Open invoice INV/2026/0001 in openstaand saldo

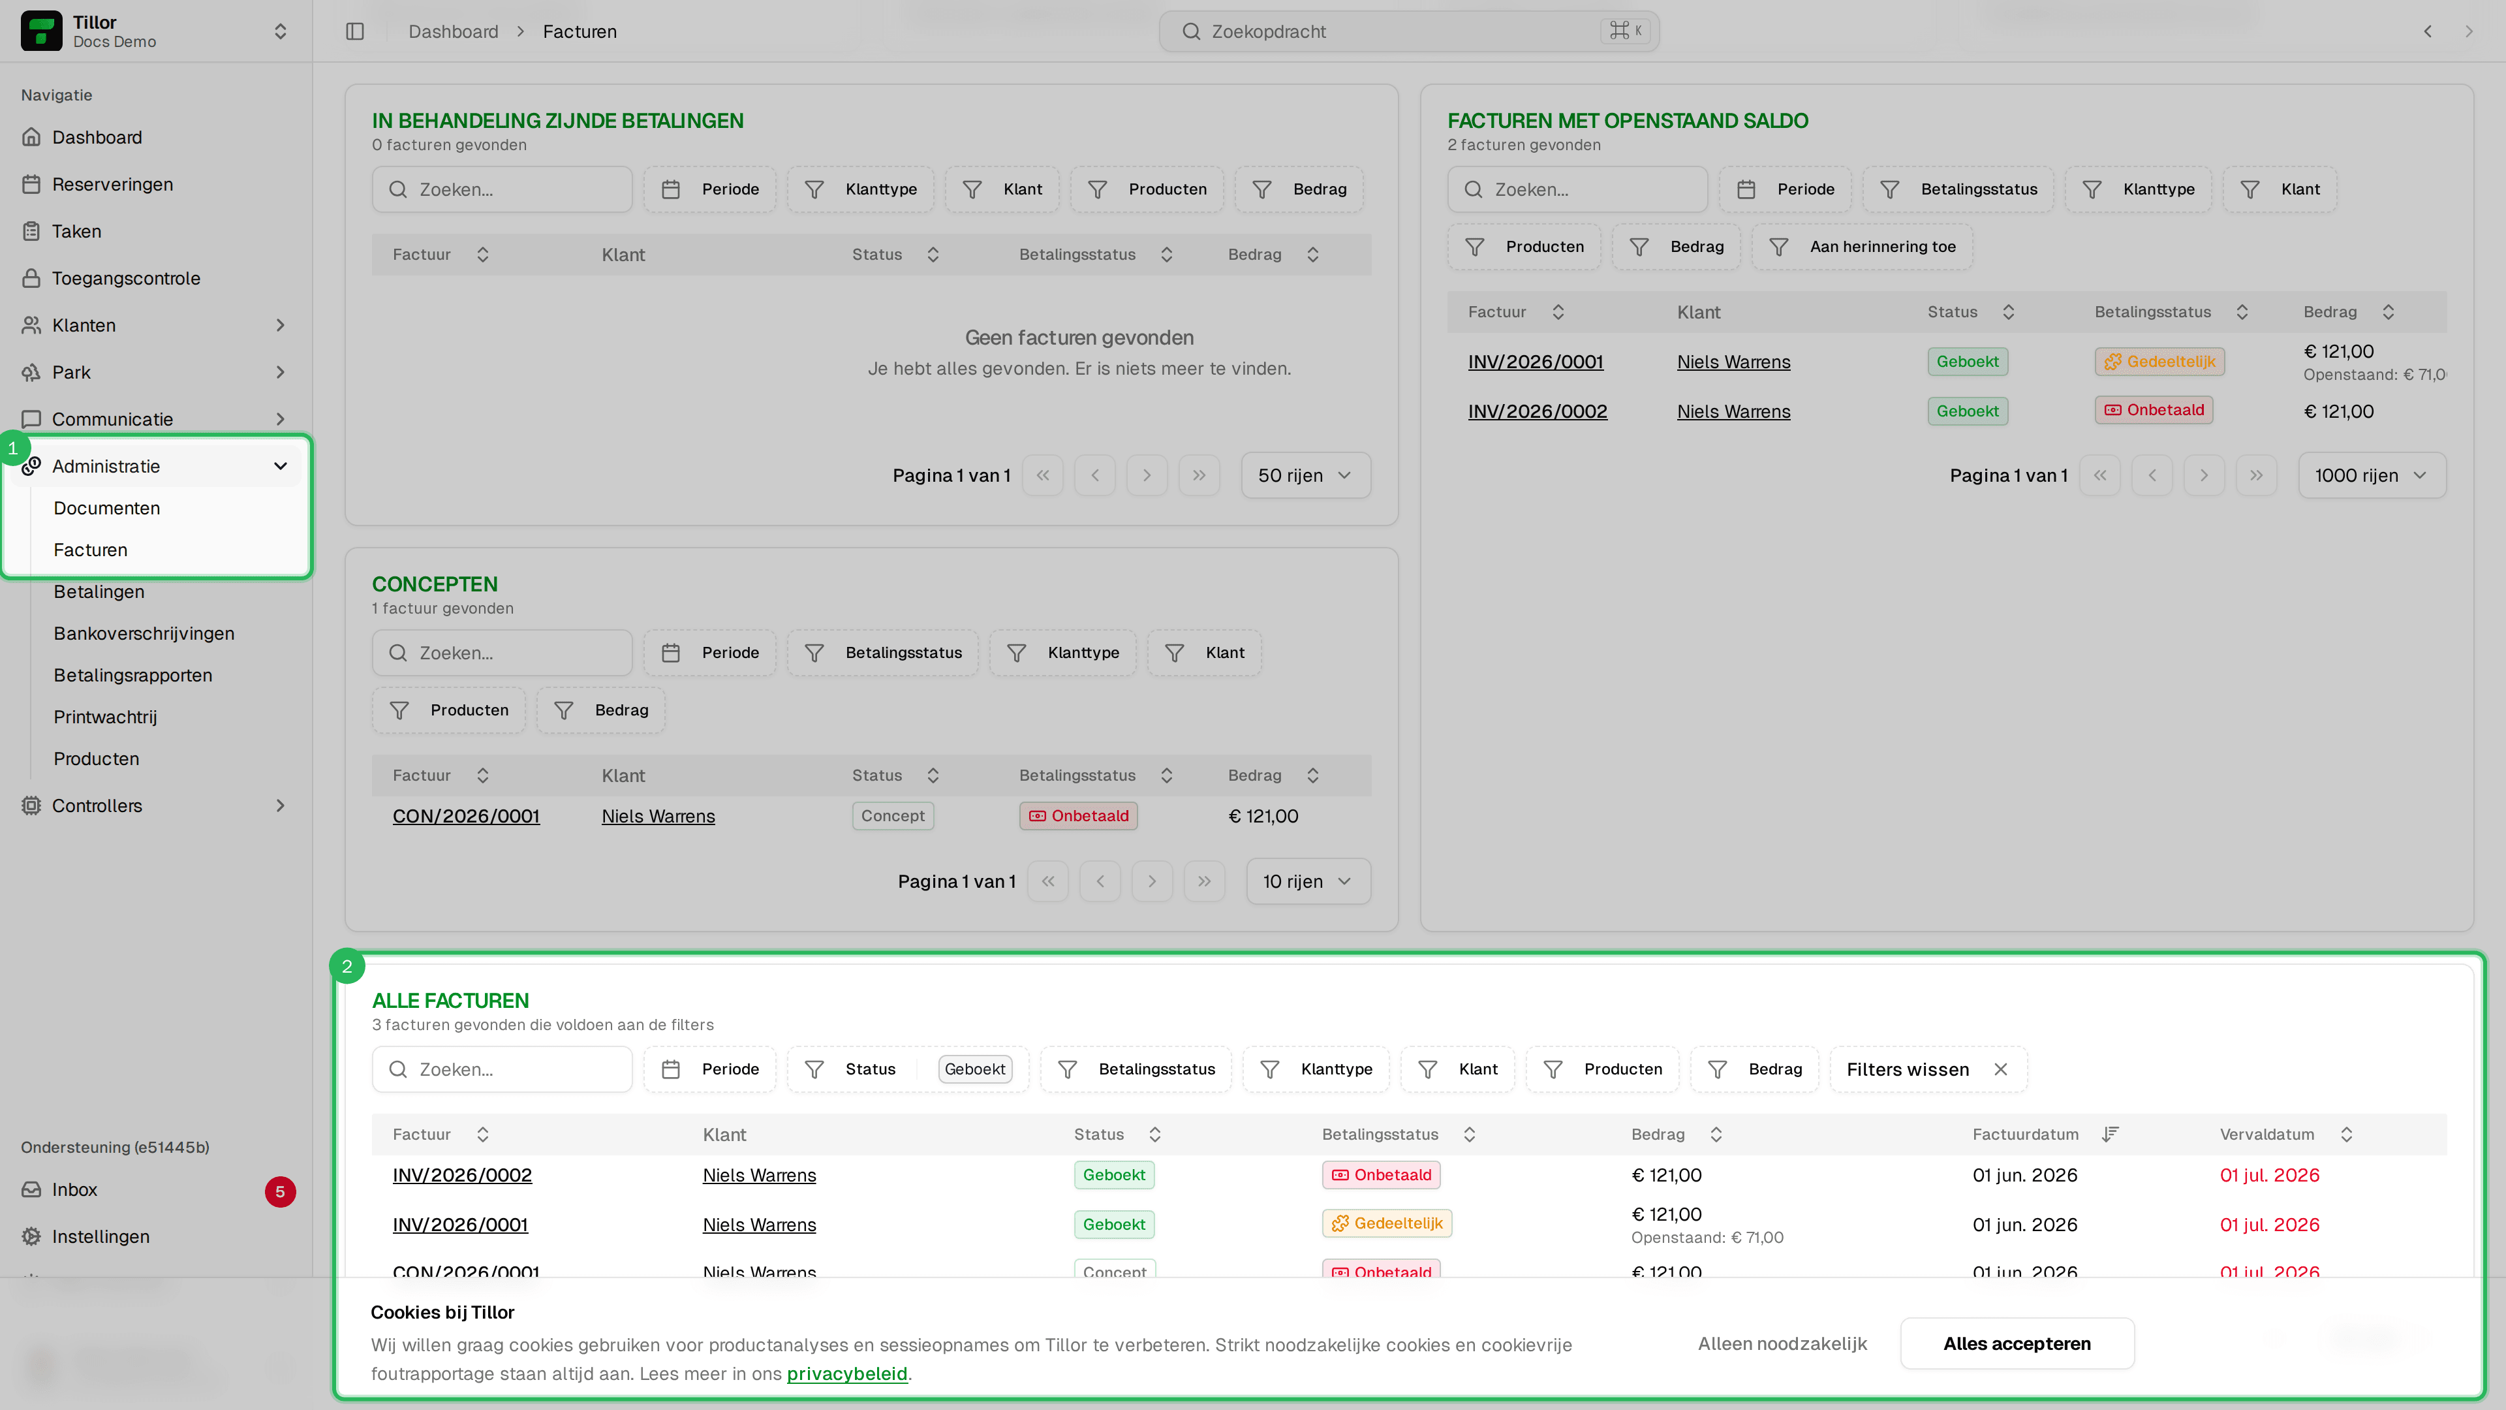point(1535,361)
